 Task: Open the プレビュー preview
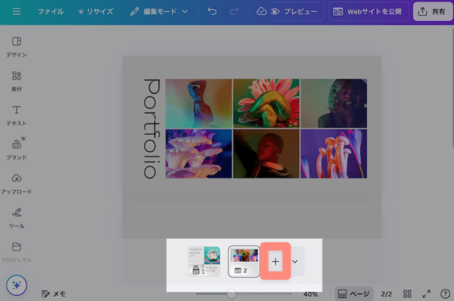294,11
